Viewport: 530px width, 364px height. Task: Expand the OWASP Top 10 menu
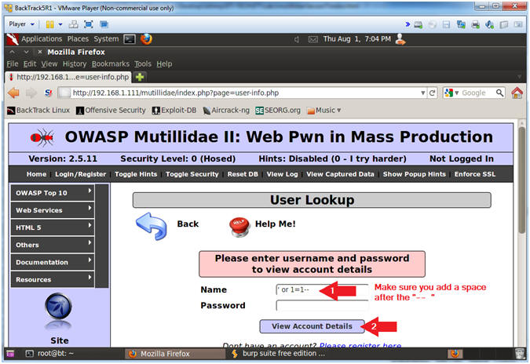pos(53,193)
